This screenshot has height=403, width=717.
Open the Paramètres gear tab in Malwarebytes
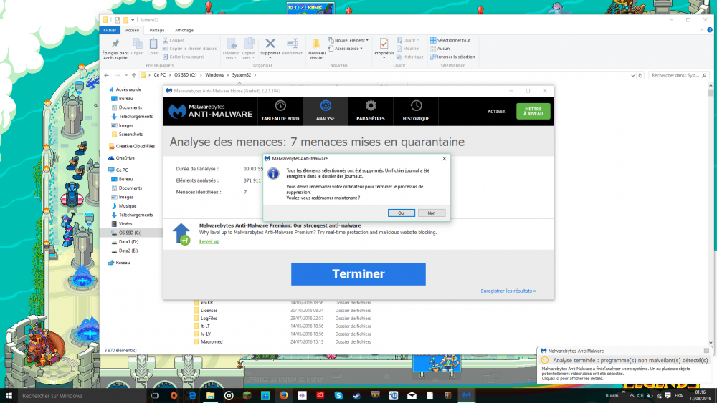click(x=371, y=111)
